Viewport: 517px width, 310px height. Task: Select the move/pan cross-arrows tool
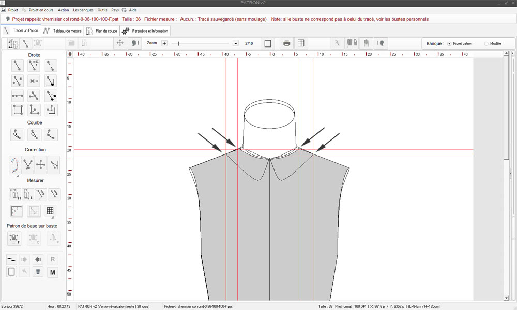coord(120,43)
